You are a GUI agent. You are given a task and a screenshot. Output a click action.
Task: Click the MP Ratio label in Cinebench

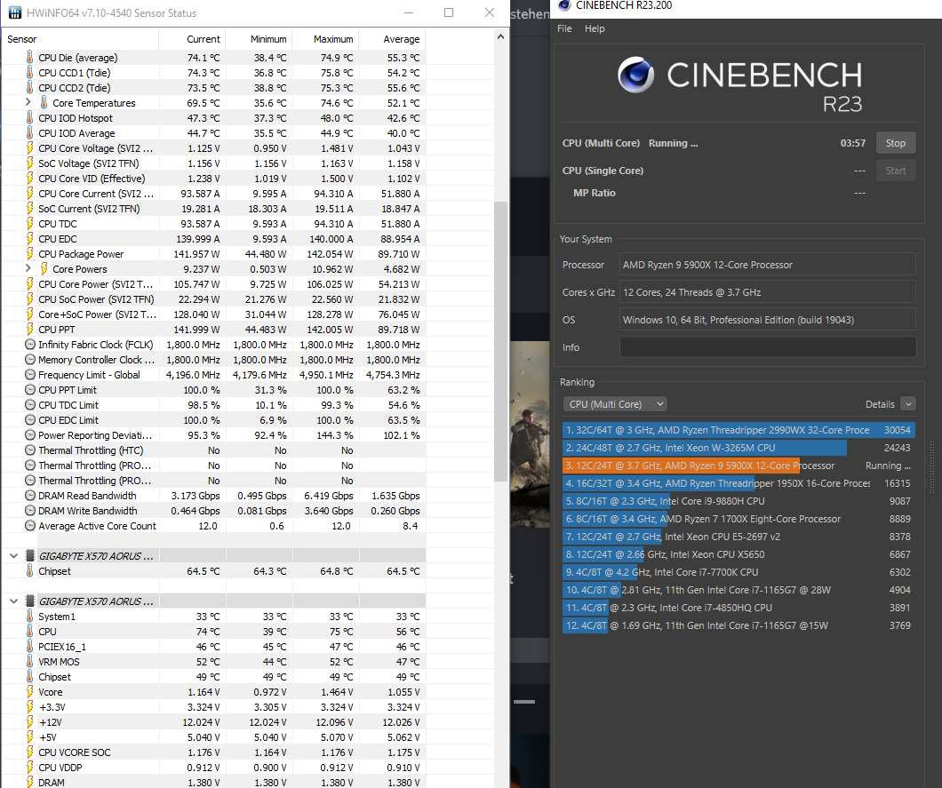point(595,193)
